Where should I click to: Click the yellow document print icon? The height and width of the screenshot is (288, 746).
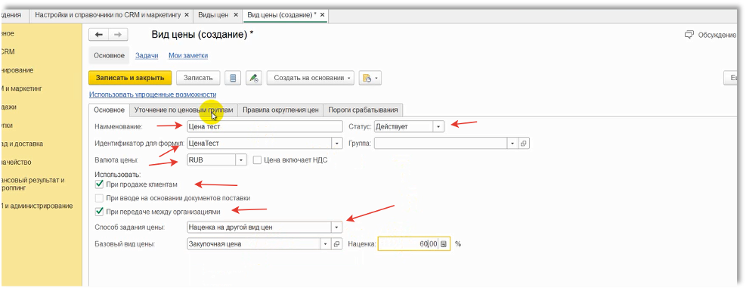click(367, 78)
